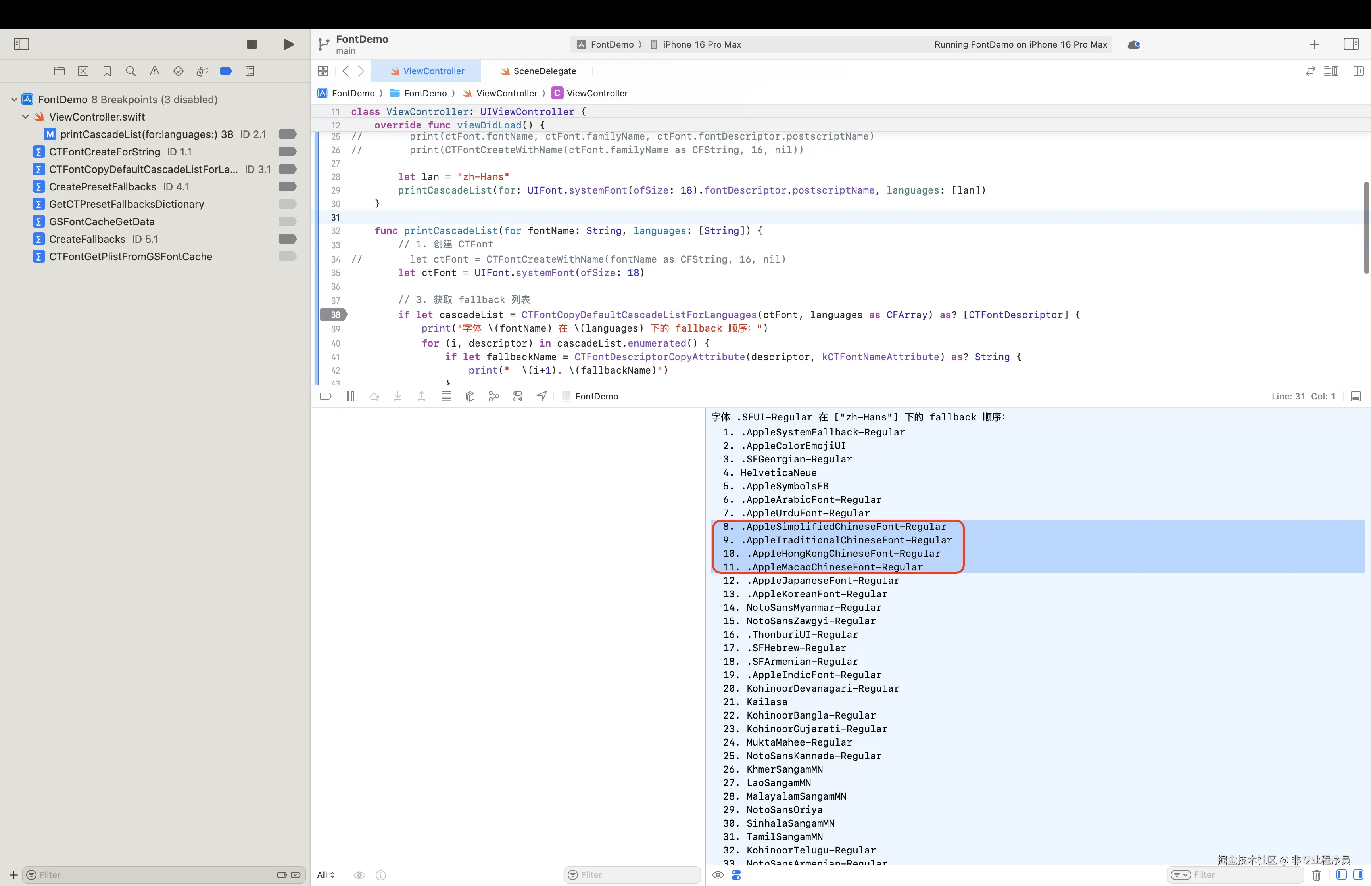The height and width of the screenshot is (886, 1371).
Task: Click the iPhone 16 Pro Max destination
Action: (x=701, y=44)
